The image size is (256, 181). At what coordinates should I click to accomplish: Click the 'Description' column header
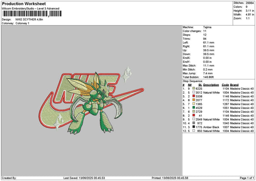tap(211, 85)
